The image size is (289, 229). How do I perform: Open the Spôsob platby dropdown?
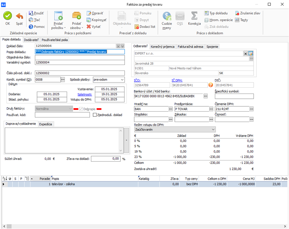(x=121, y=79)
